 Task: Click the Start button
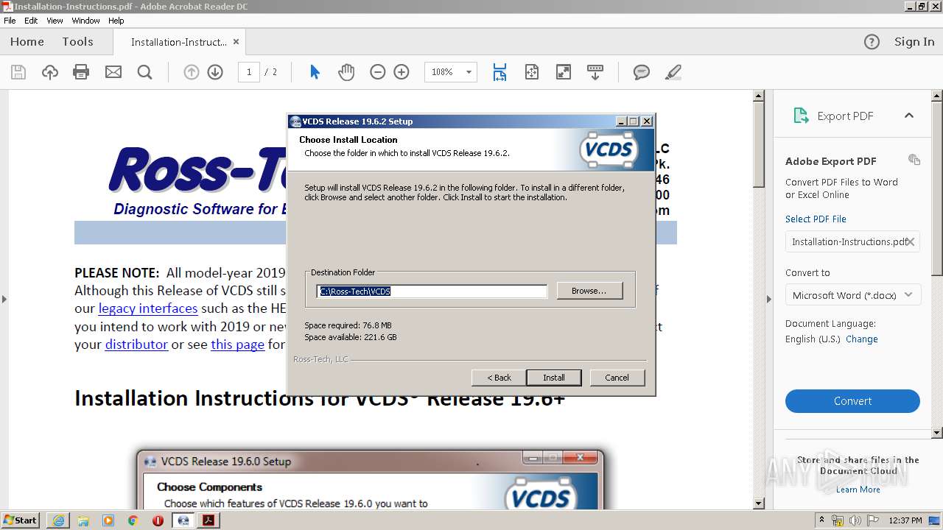(21, 520)
